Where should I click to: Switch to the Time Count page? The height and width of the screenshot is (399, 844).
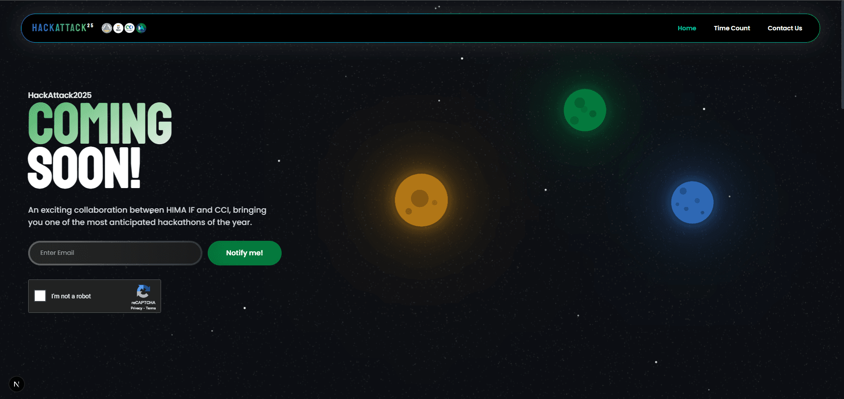pyautogui.click(x=732, y=28)
